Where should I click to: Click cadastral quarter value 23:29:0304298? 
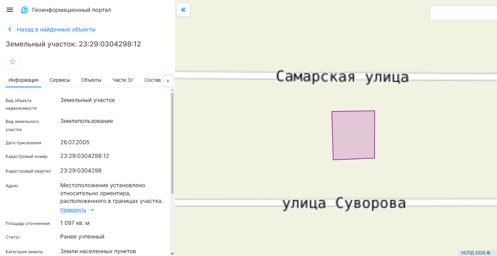81,171
